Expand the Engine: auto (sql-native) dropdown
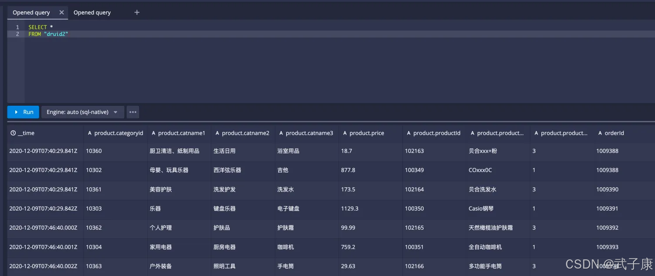The height and width of the screenshot is (276, 655). 83,112
